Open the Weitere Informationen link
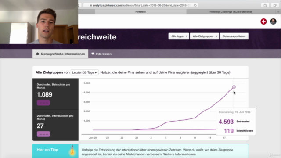Viewport: 281px width, 158px height. [x=180, y=154]
